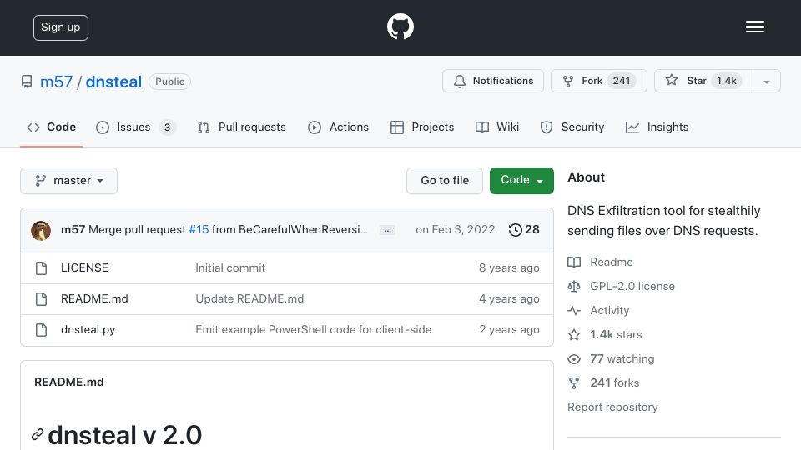Screen dimensions: 801x450
Task: Open README.md in the file list
Action: [94, 298]
